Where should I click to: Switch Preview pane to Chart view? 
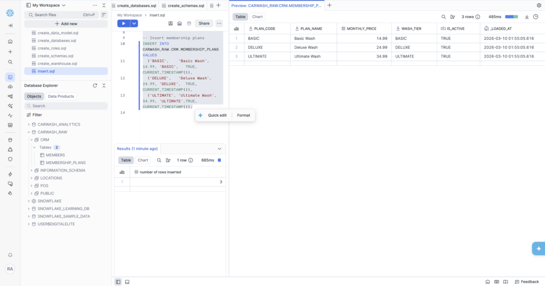pos(258,17)
